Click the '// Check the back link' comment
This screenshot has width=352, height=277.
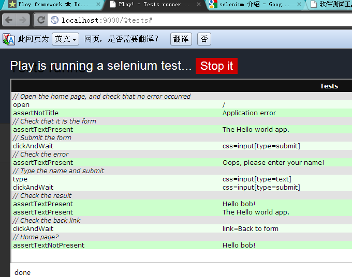[x=47, y=221]
